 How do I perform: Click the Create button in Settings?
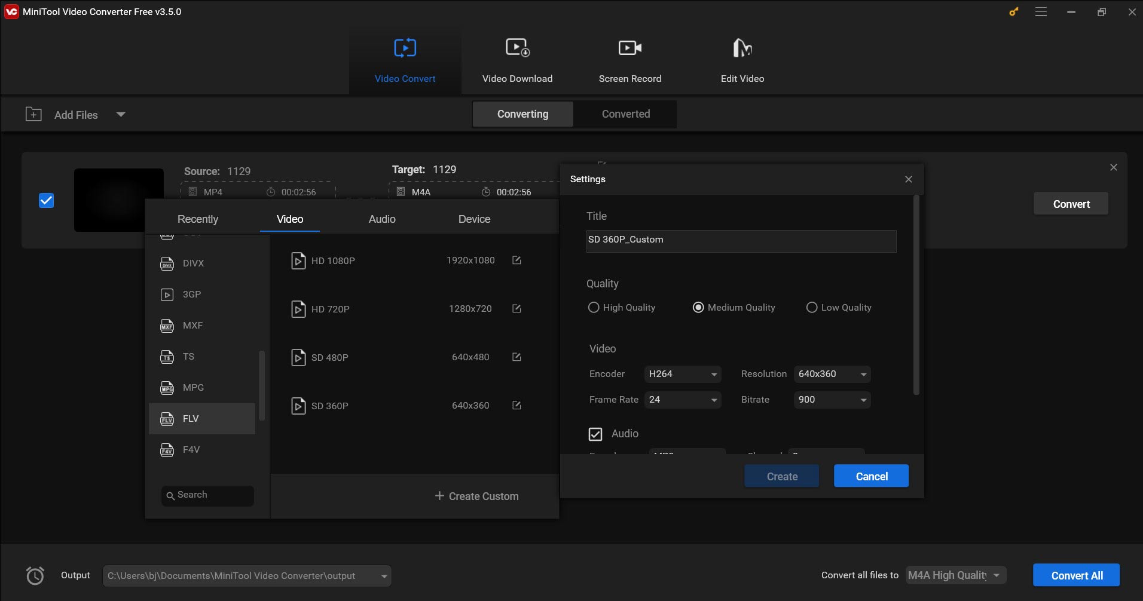[782, 476]
